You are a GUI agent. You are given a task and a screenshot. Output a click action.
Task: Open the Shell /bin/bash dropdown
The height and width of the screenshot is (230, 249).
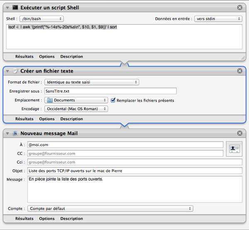click(41, 19)
